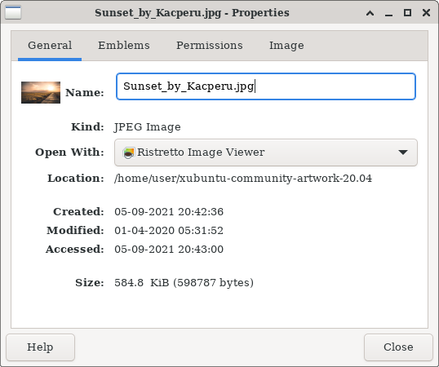Maximize the Properties dialog window
This screenshot has height=367, width=439.
click(x=407, y=13)
